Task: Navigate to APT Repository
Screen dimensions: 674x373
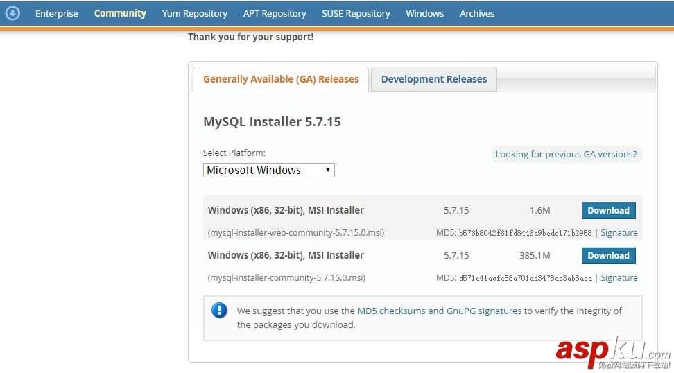Action: (x=275, y=13)
